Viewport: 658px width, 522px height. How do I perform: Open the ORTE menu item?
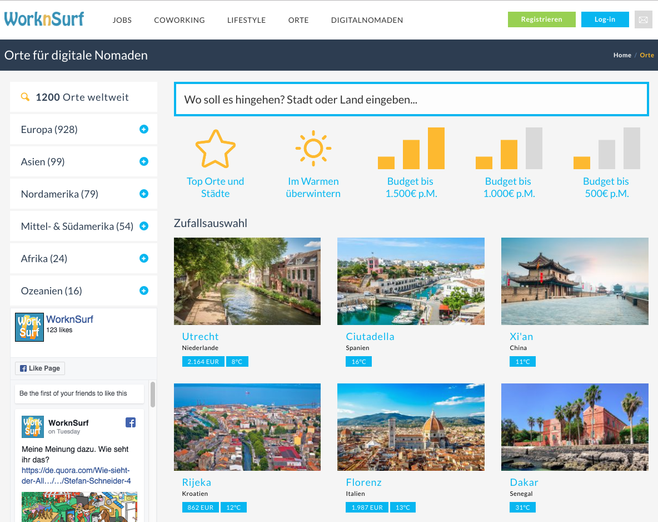(x=298, y=20)
